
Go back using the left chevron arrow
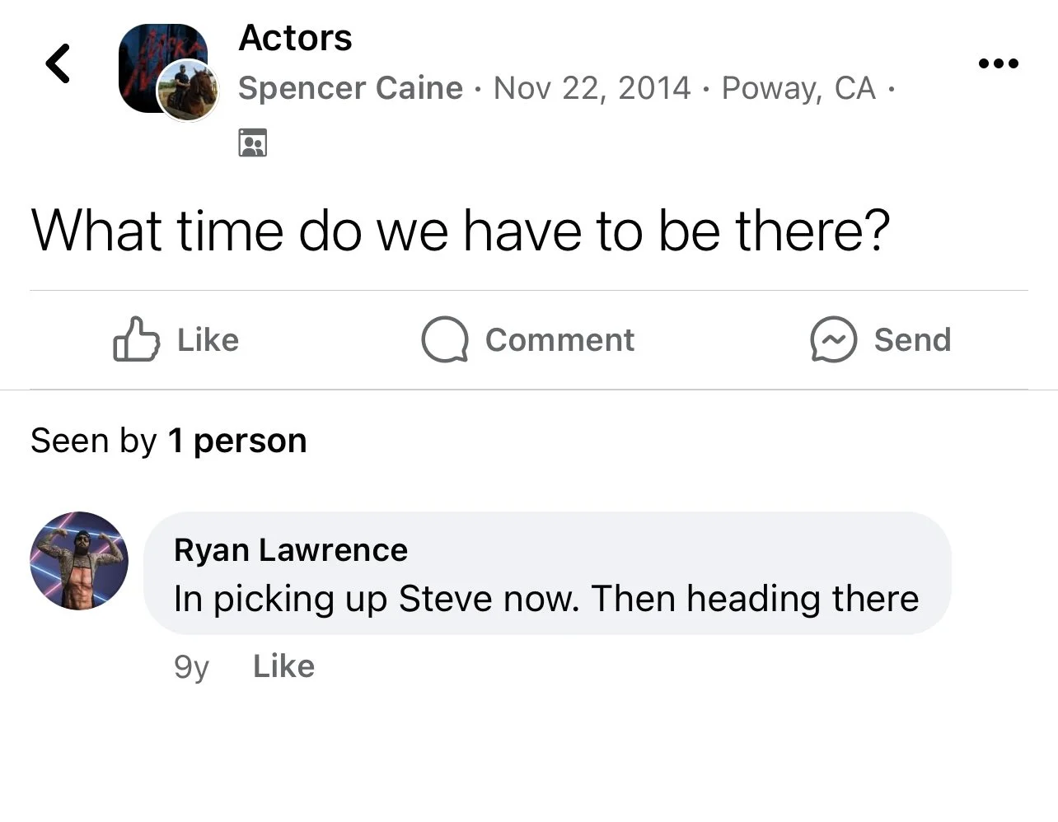click(x=58, y=63)
